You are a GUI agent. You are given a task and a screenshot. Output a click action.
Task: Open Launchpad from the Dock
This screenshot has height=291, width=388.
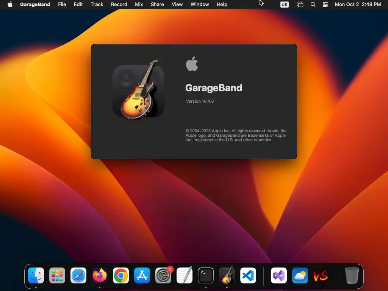click(x=57, y=275)
